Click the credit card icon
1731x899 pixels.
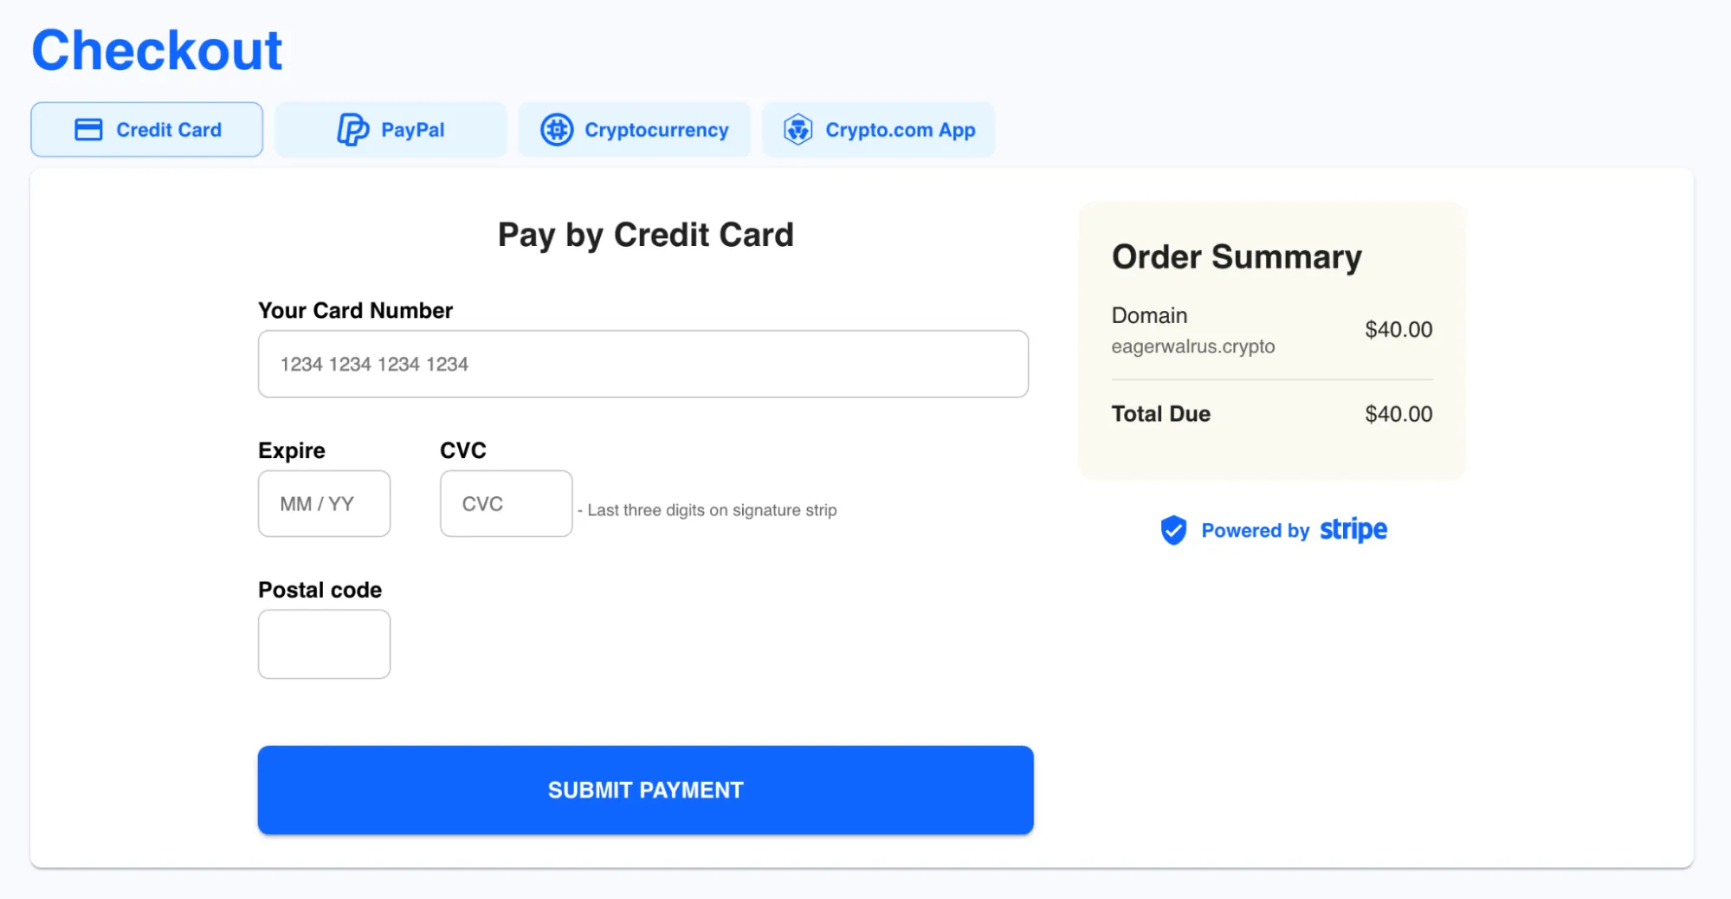(88, 130)
